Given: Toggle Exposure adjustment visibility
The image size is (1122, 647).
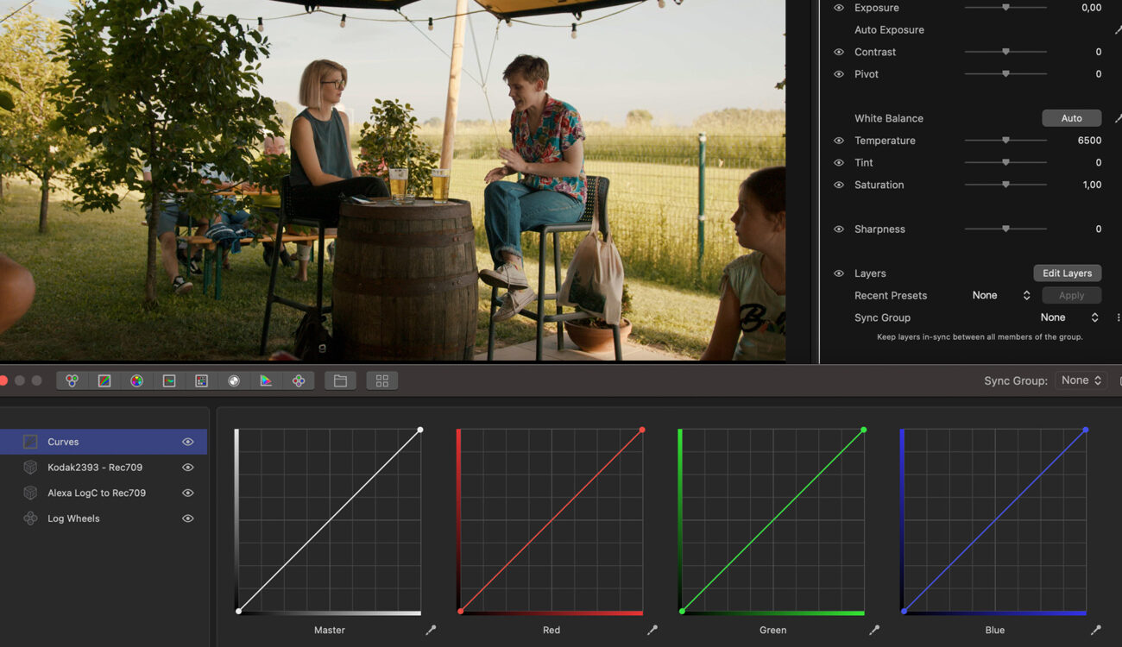Looking at the screenshot, I should point(839,8).
